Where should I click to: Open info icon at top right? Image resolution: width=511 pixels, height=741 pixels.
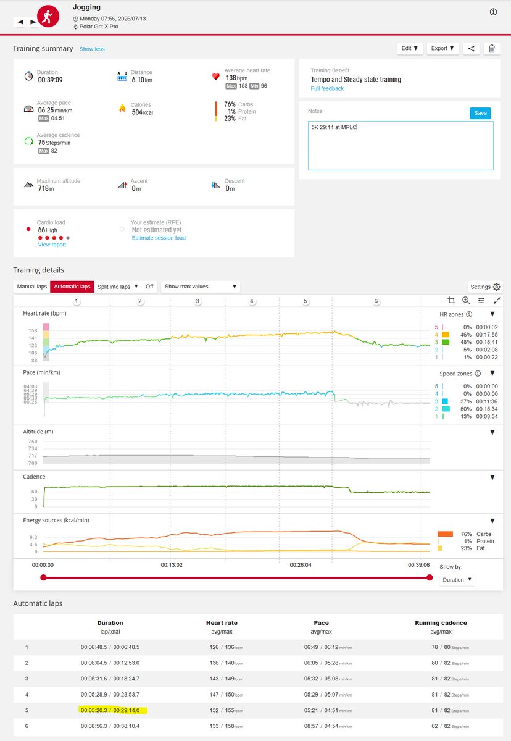(493, 12)
